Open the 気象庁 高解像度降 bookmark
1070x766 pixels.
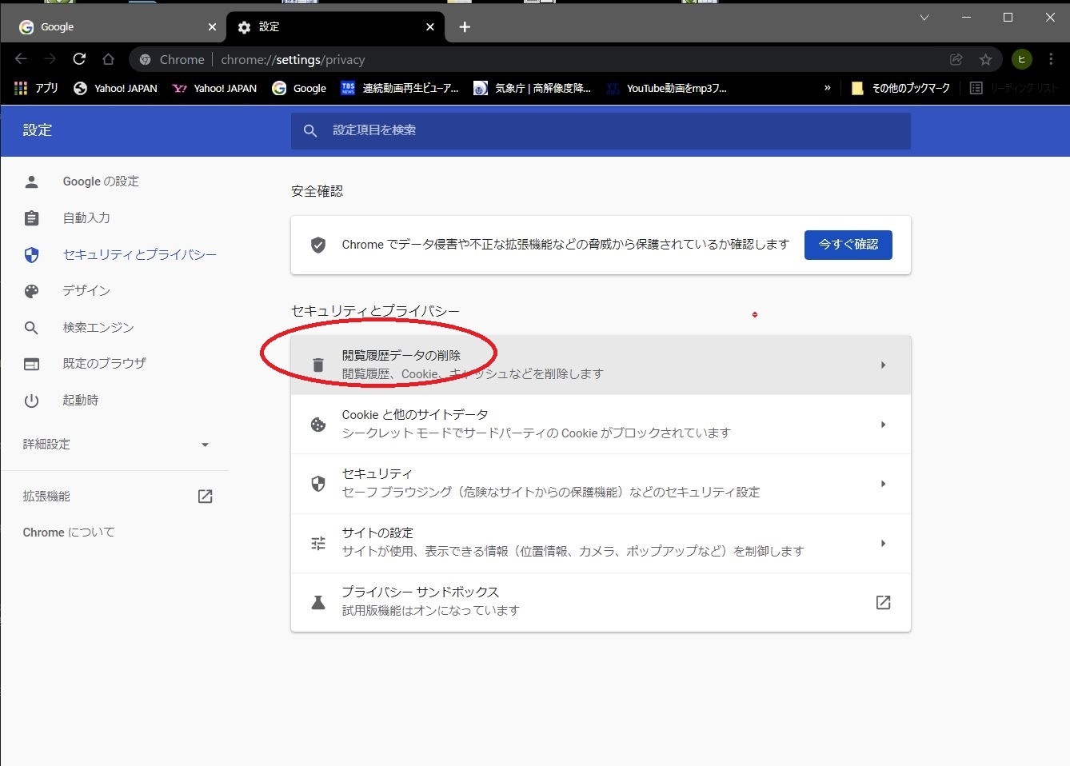pos(532,88)
